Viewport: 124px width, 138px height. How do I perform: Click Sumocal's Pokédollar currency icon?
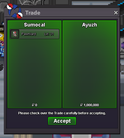33,105
